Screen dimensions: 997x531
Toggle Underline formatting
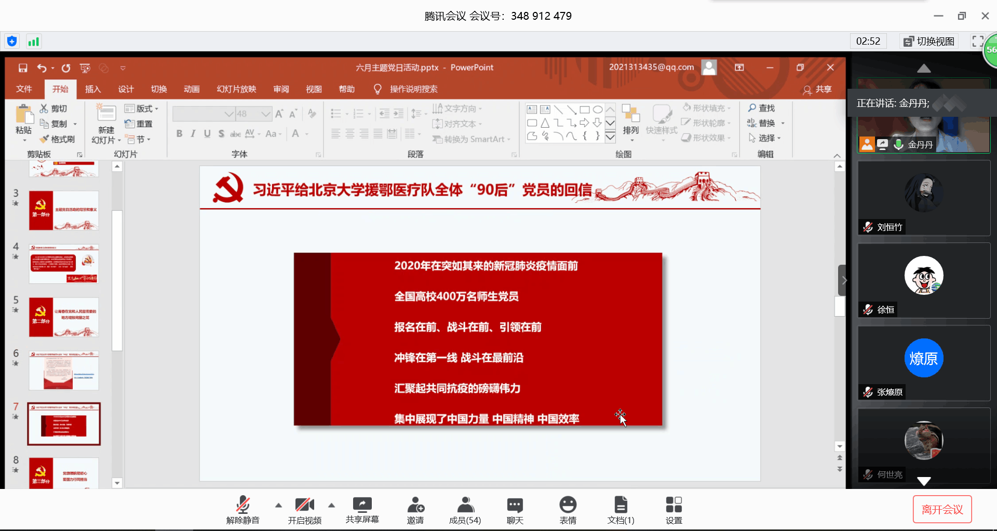coord(207,134)
